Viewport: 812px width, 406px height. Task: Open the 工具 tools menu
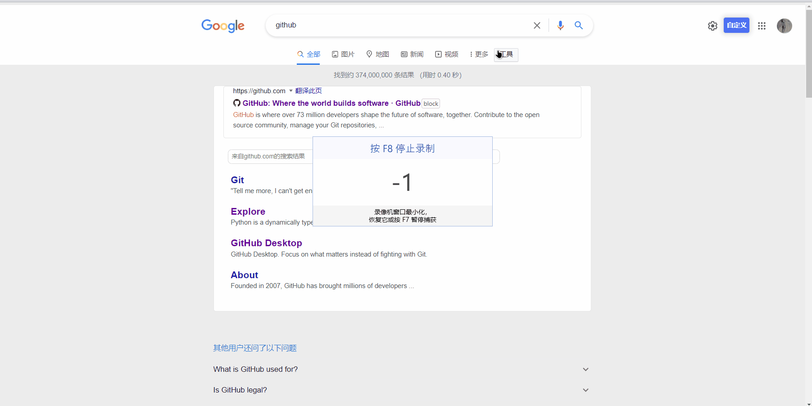pos(506,54)
